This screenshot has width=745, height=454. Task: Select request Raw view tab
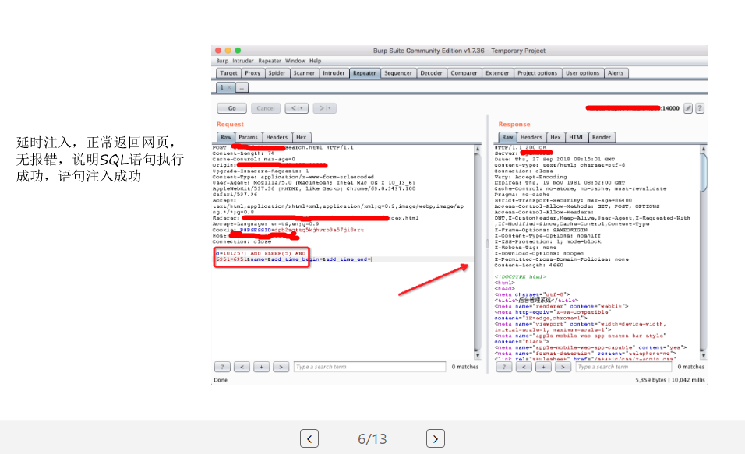pyautogui.click(x=226, y=137)
